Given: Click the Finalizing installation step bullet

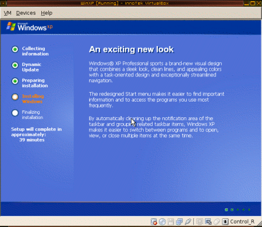Looking at the screenshot, I should coord(15,113).
